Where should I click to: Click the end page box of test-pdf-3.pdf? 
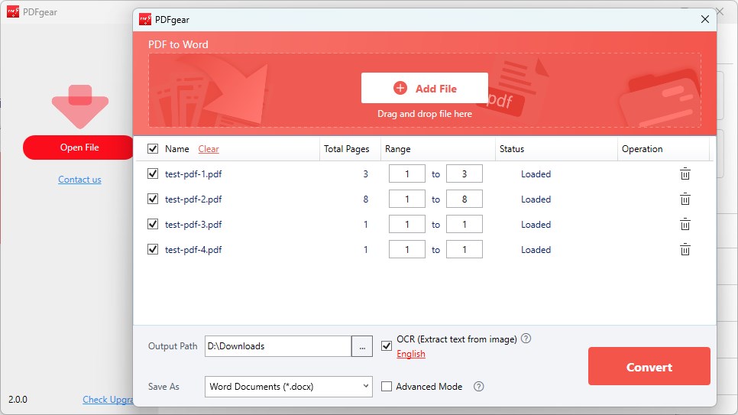pyautogui.click(x=464, y=224)
